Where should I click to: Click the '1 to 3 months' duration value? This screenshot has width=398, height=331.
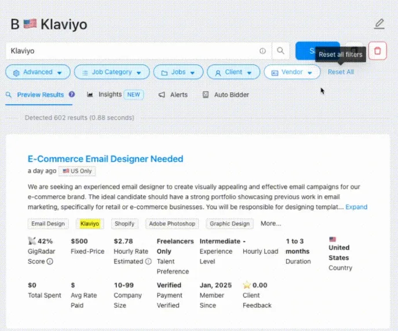[x=297, y=246]
